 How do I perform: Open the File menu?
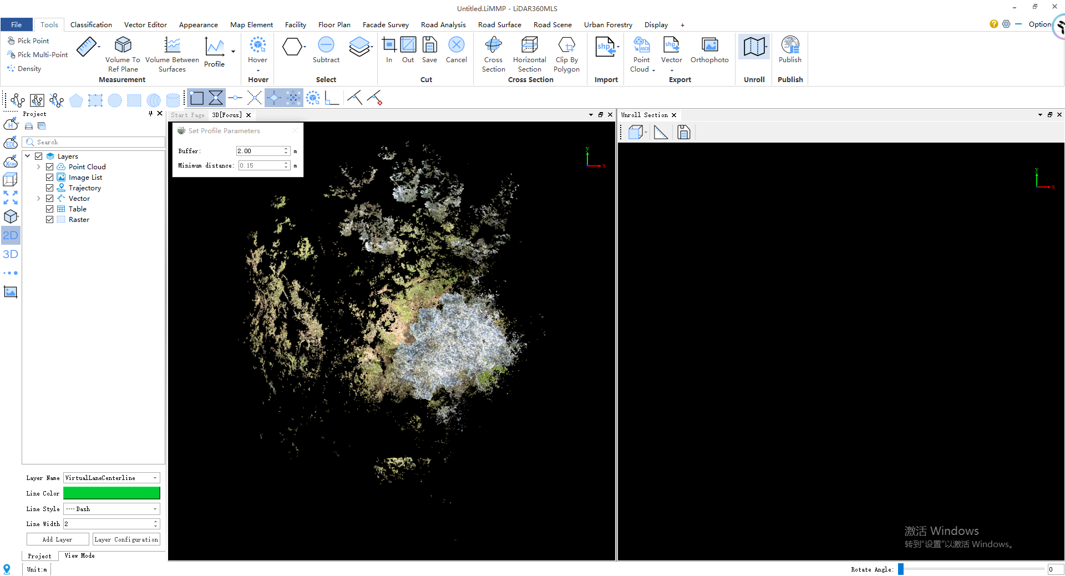pyautogui.click(x=17, y=24)
